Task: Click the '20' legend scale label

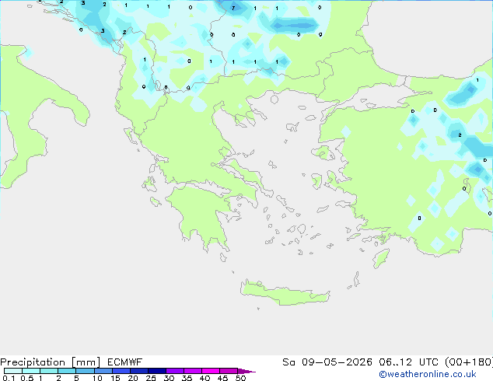Action: pyautogui.click(x=133, y=378)
